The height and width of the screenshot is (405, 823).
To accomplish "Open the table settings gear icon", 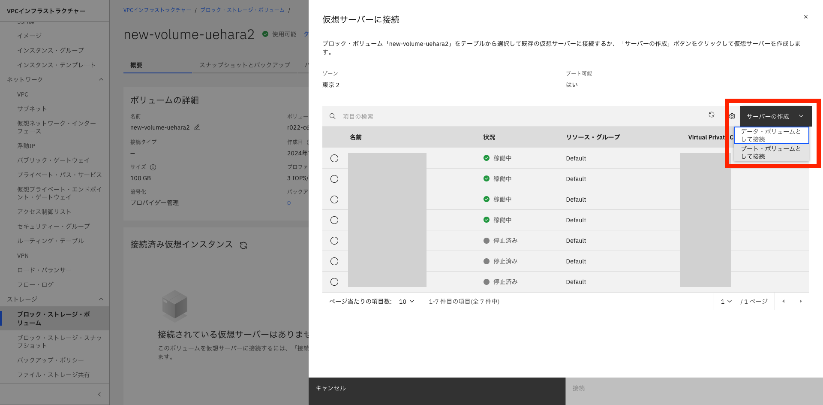I will [732, 116].
